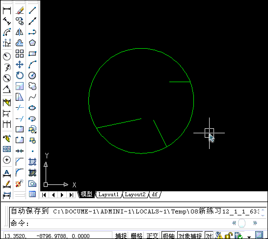Choose the Diameter dimension tool
The image size is (268, 239).
tap(7, 78)
